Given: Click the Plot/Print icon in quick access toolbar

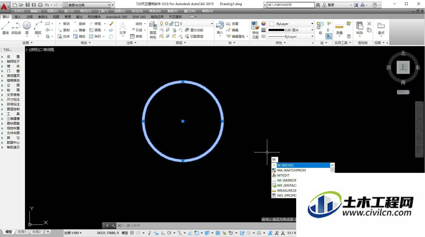Looking at the screenshot, I should click(x=40, y=5).
